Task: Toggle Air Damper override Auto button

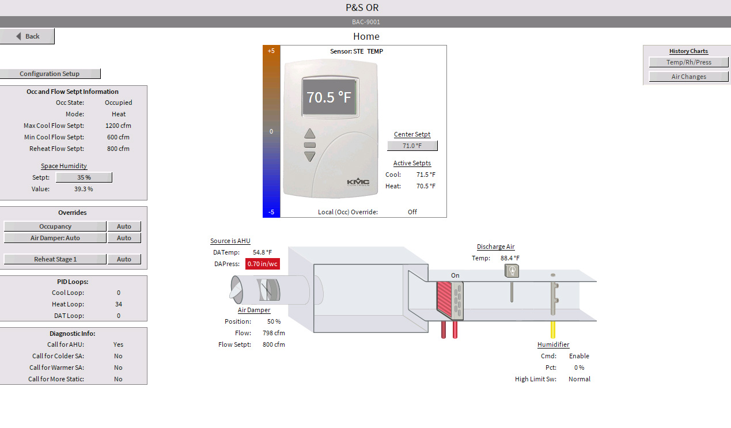Action: point(124,238)
